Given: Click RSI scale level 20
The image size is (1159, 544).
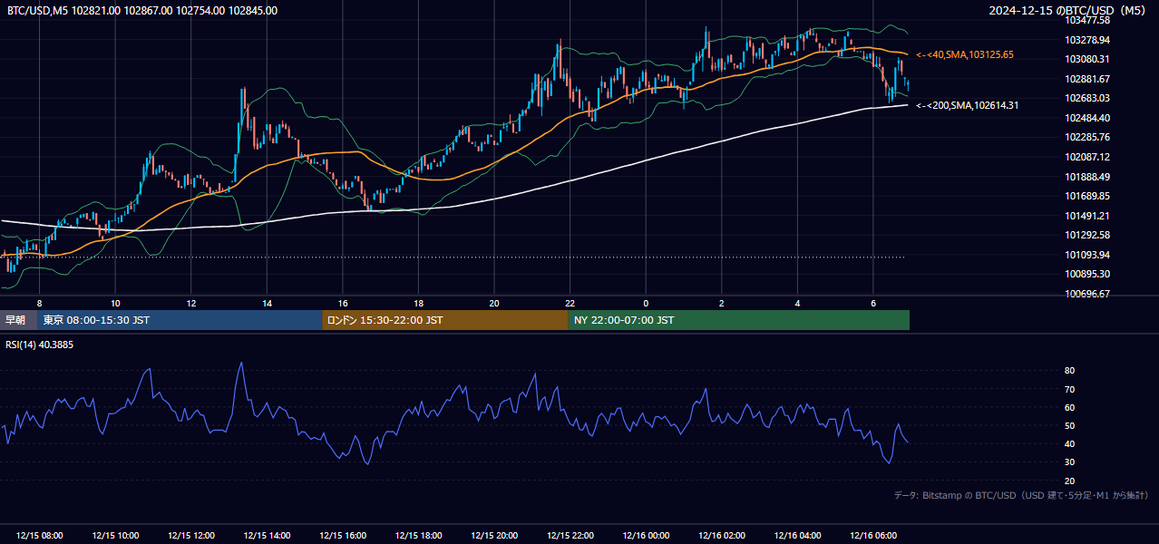Looking at the screenshot, I should [1070, 481].
